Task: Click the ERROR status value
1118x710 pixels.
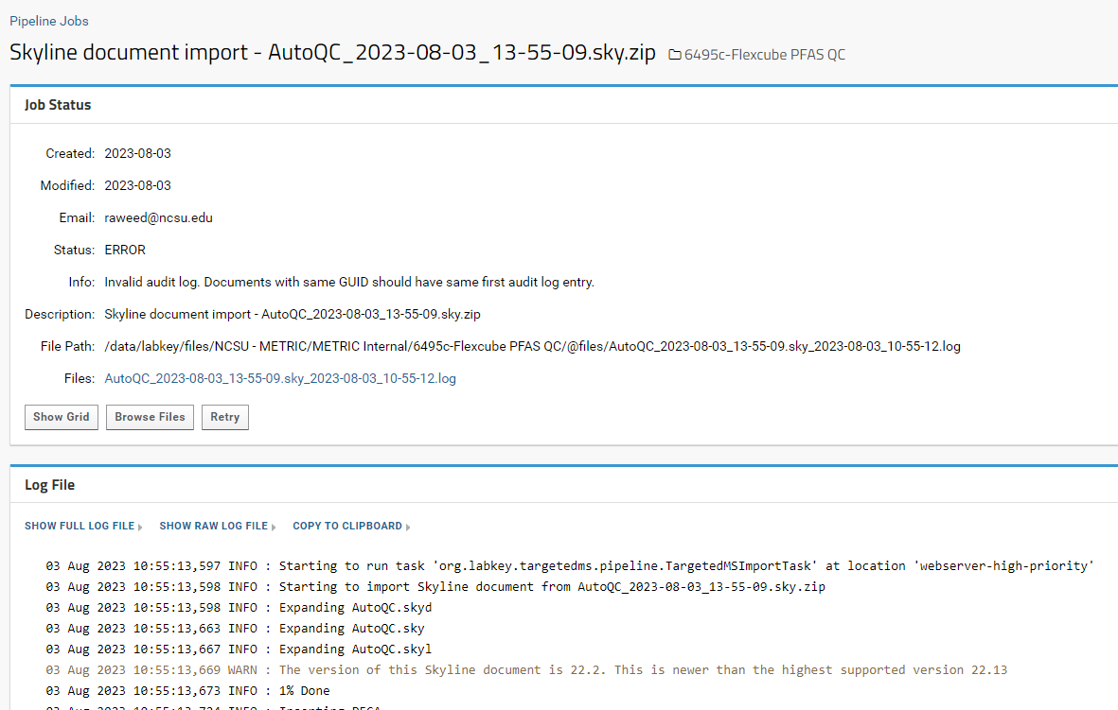Action: click(x=125, y=250)
